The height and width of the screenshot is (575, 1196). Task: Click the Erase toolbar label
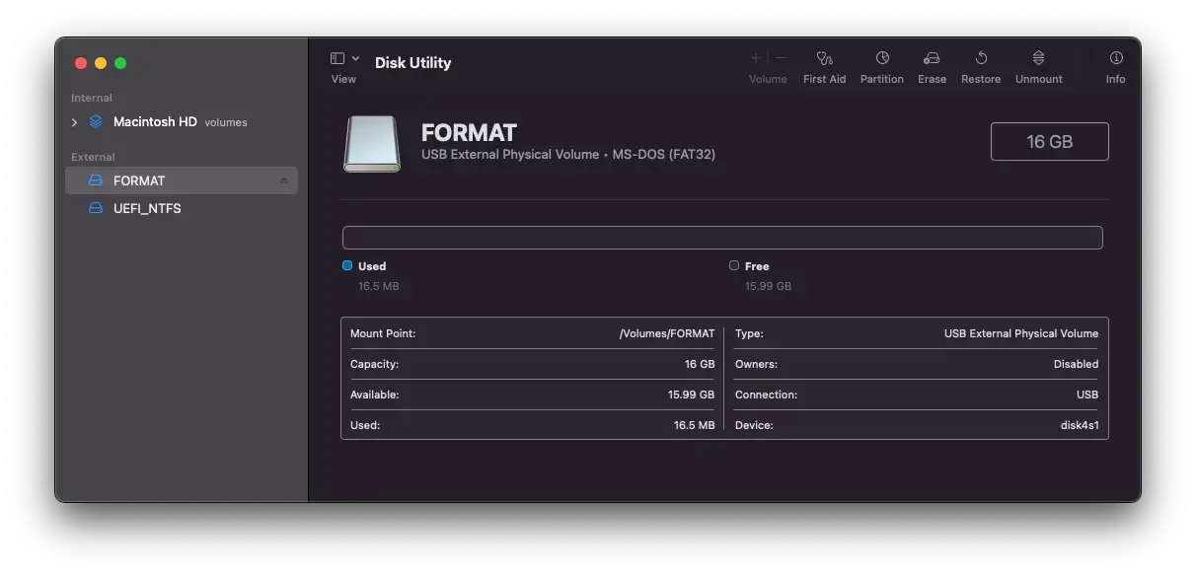point(933,79)
